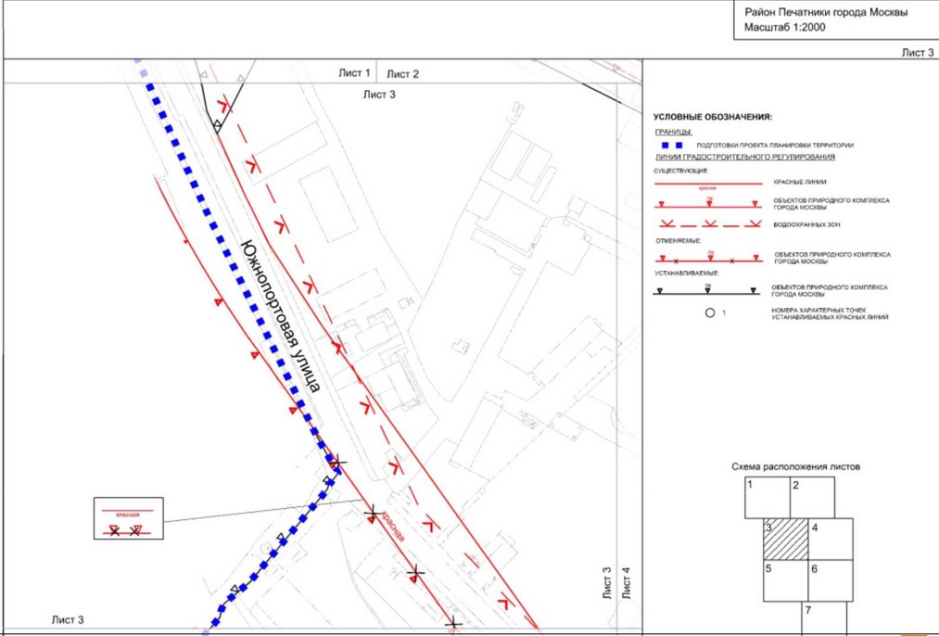Click the plain red line sample for КРАСНЫЕ ЛИНИИ
This screenshot has width=939, height=636.
(x=708, y=184)
